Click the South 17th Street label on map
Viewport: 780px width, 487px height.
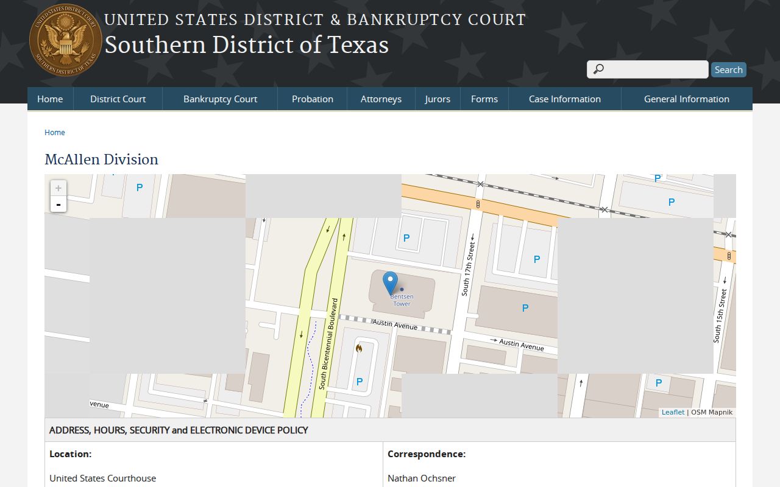[468, 268]
